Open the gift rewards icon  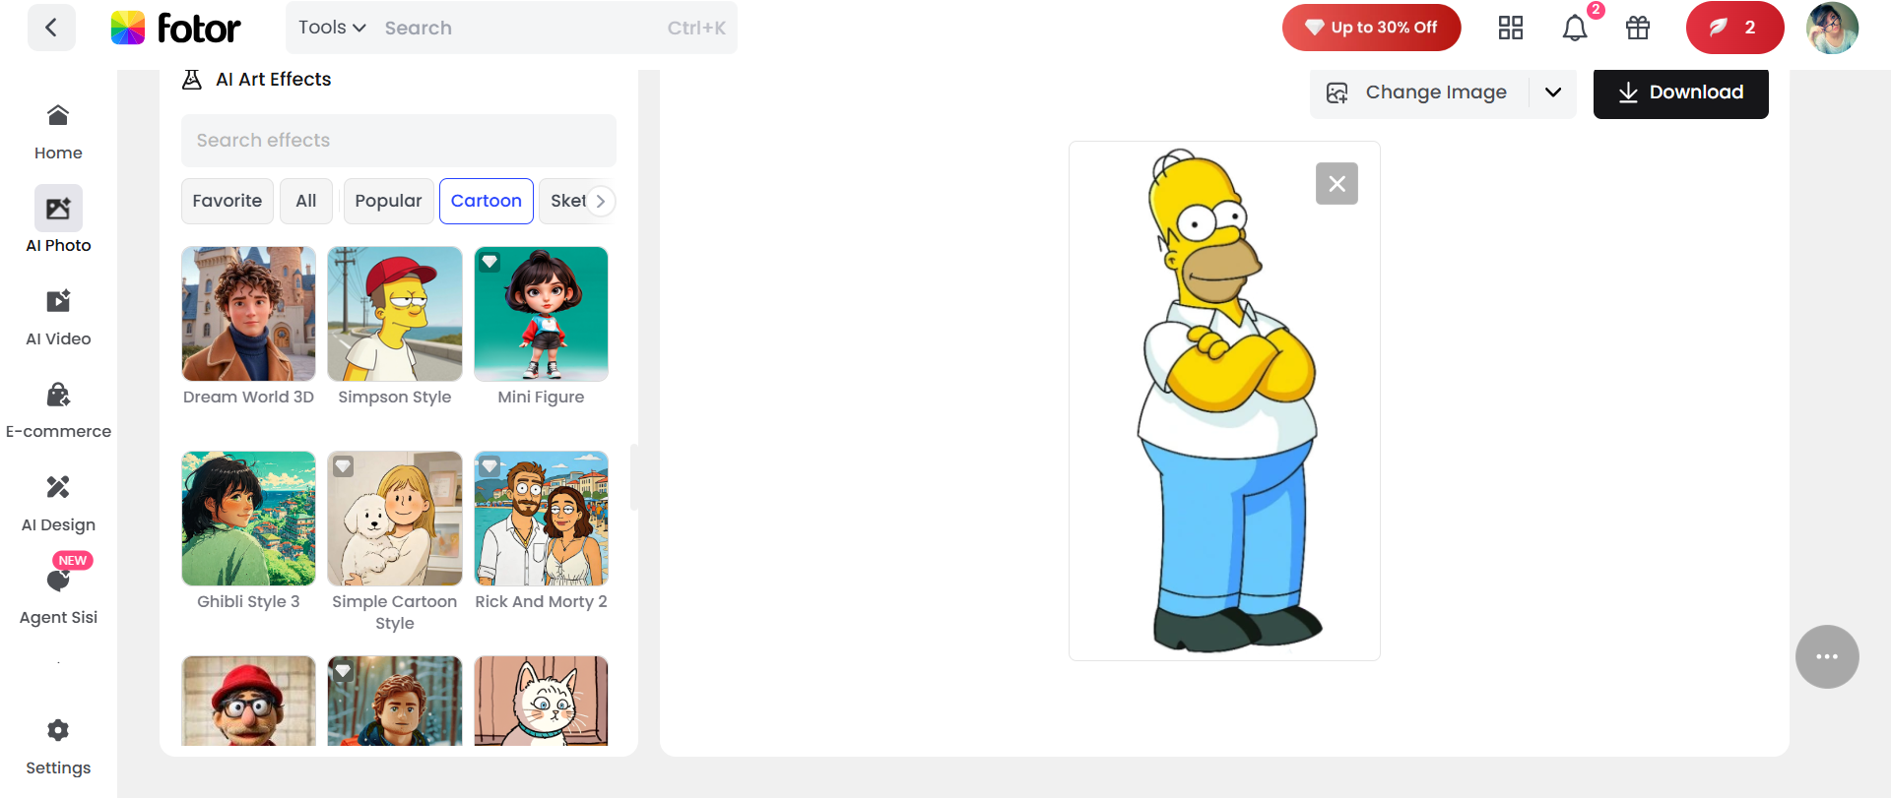(x=1637, y=28)
